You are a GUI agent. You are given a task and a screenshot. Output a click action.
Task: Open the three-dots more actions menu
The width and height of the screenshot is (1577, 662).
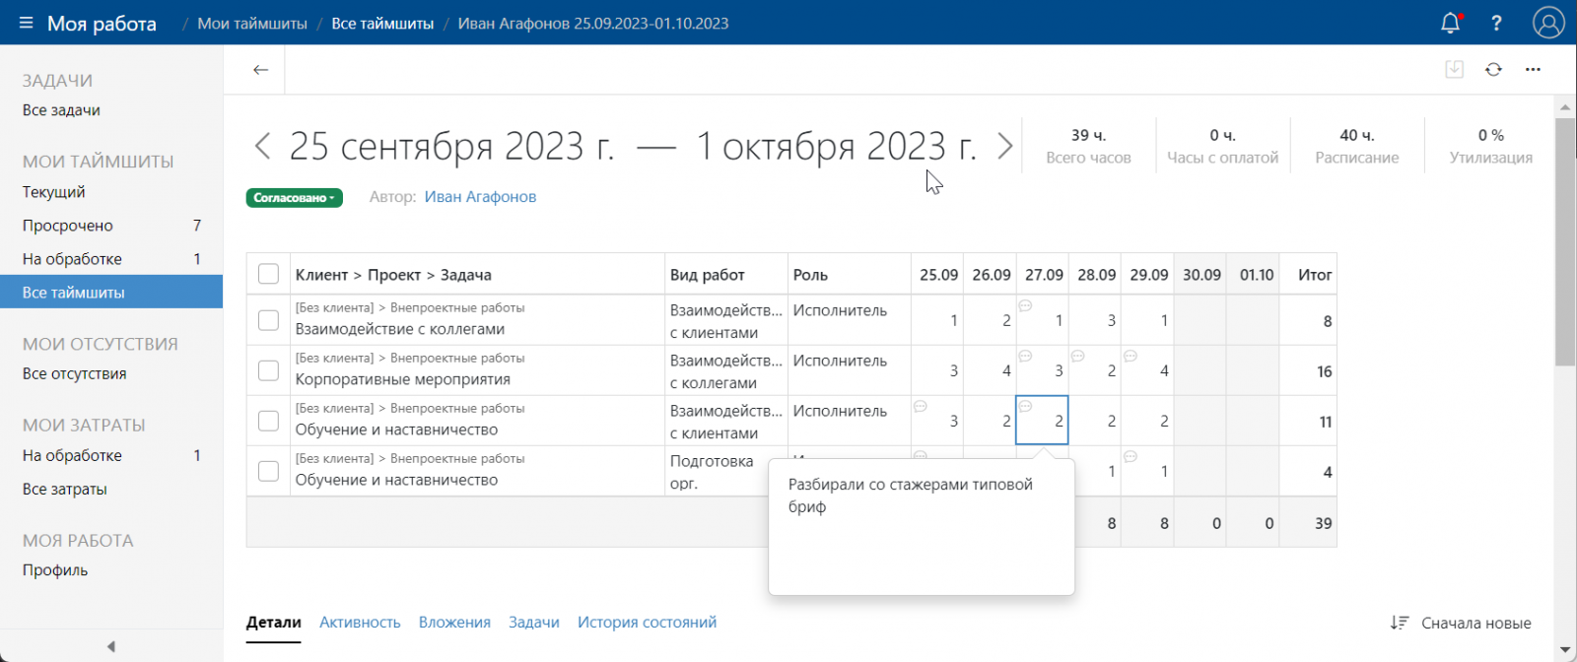[x=1533, y=70]
